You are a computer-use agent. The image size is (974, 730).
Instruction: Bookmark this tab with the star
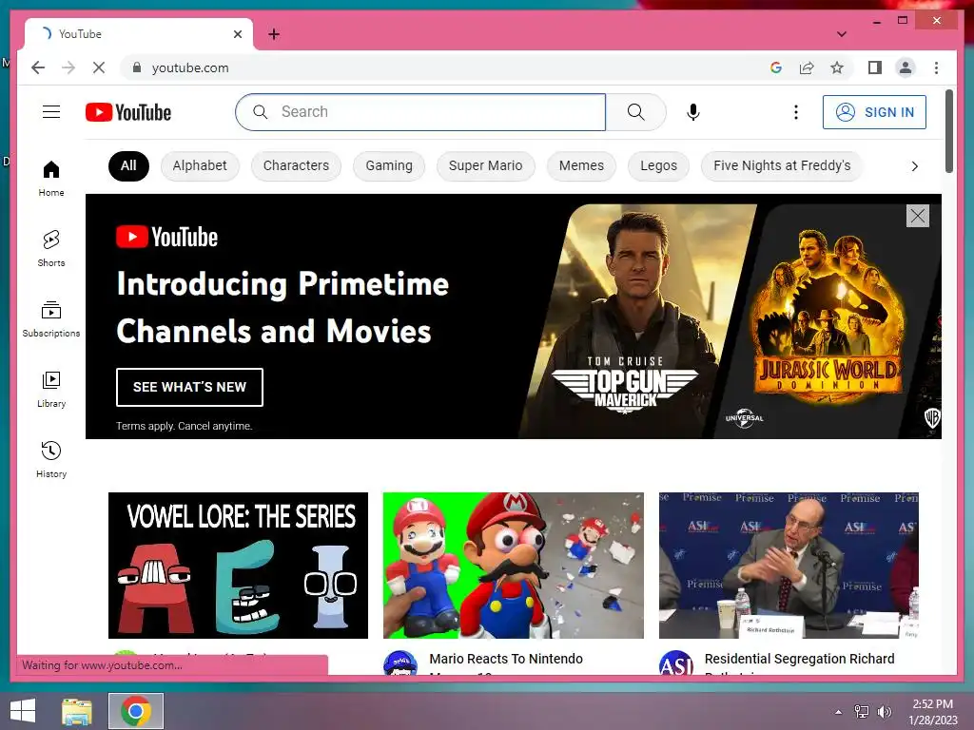click(837, 67)
